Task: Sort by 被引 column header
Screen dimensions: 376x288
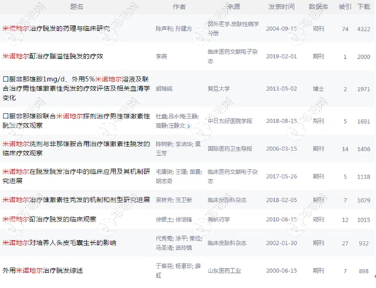Action: (345, 6)
